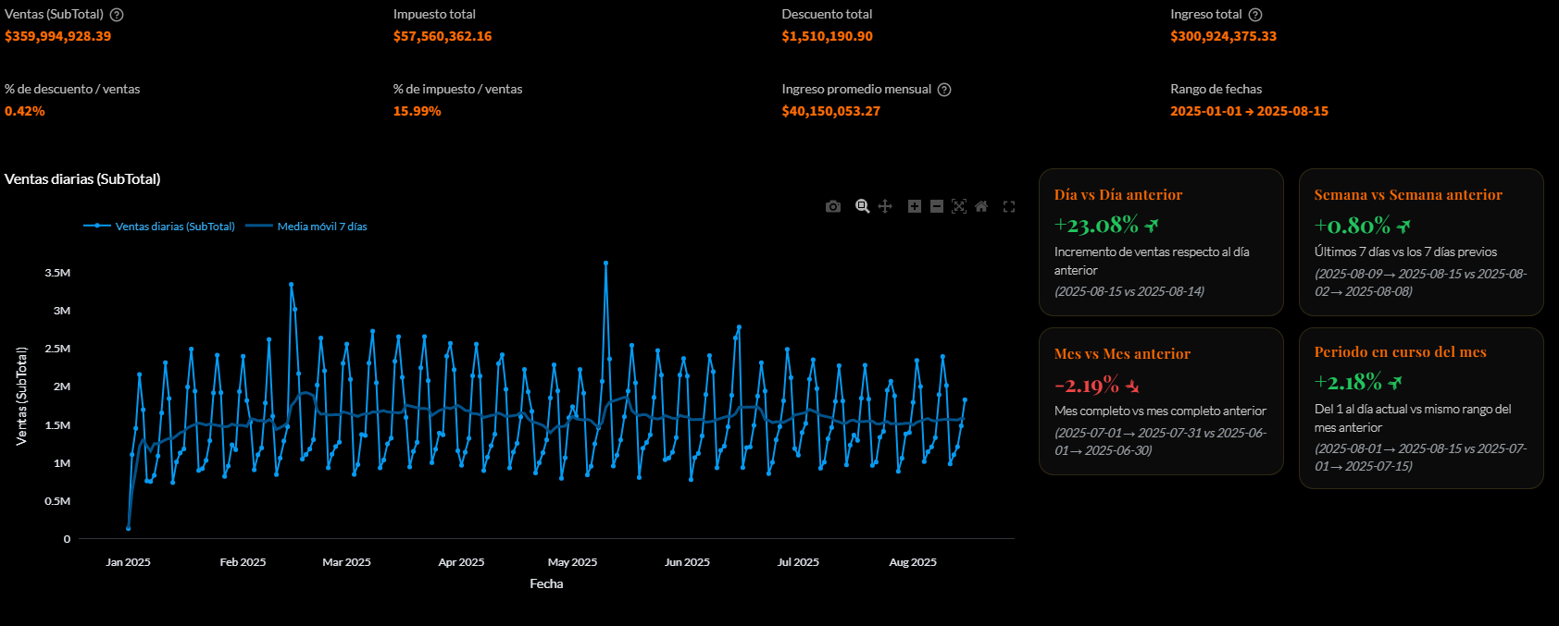
Task: Zoom in with the plus icon
Action: 915,206
